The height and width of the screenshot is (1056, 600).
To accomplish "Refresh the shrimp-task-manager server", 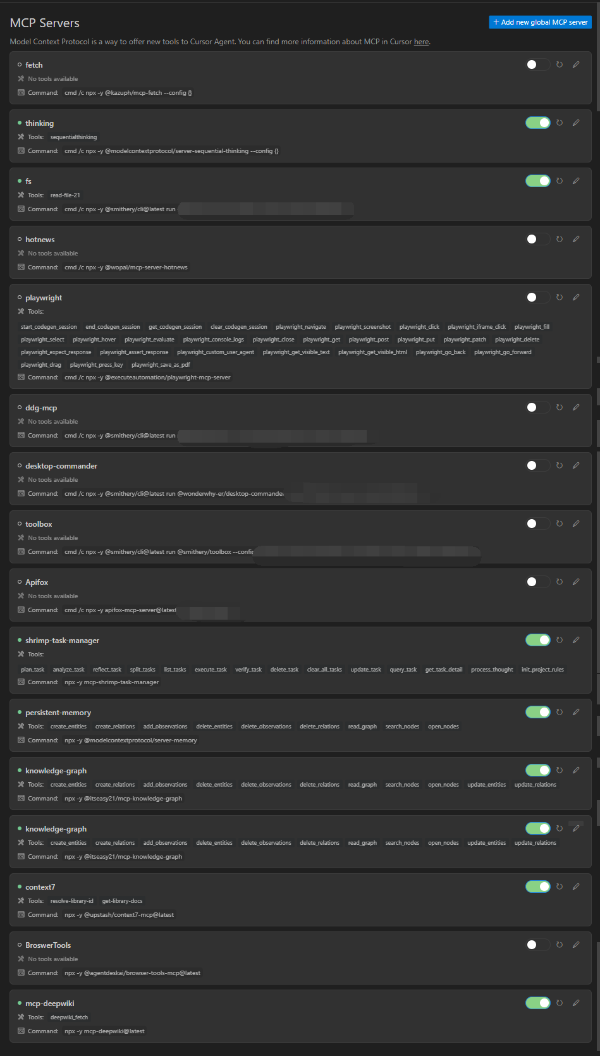I will tap(560, 640).
